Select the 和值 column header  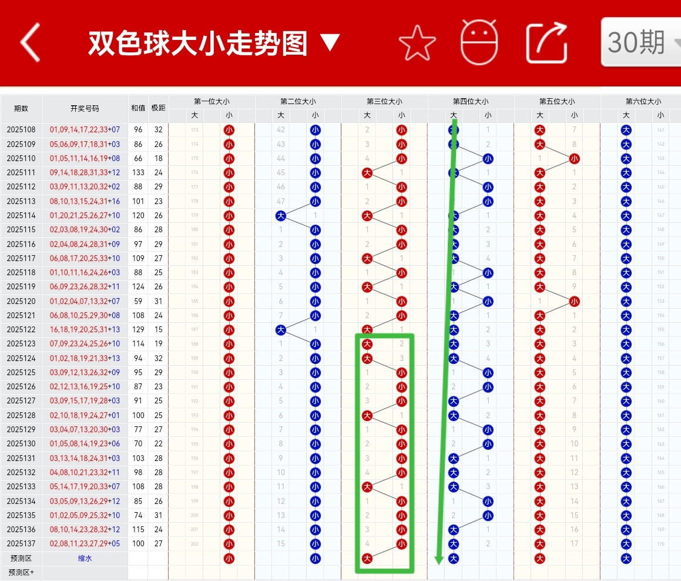138,108
